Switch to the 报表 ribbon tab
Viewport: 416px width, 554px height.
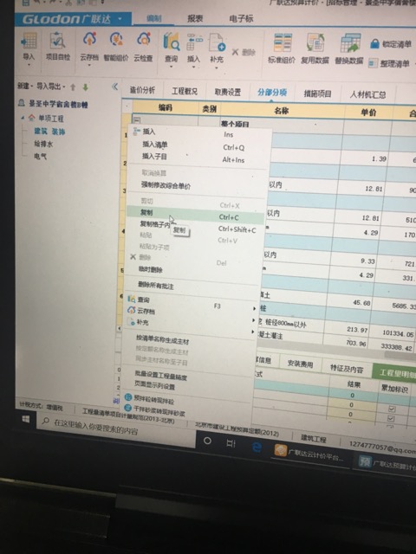(195, 18)
